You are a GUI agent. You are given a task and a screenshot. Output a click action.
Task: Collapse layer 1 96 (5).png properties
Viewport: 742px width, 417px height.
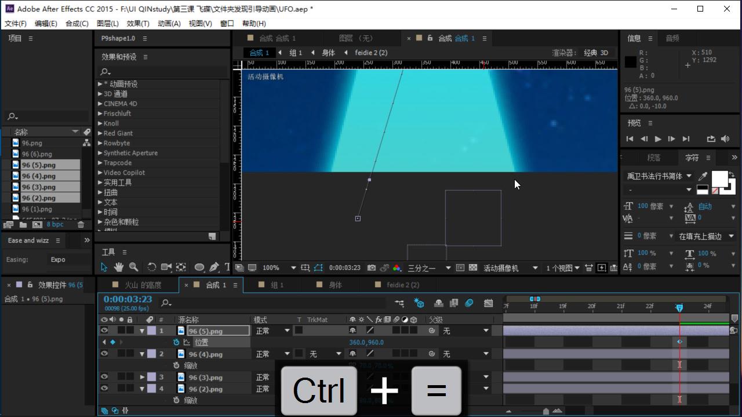tap(142, 331)
